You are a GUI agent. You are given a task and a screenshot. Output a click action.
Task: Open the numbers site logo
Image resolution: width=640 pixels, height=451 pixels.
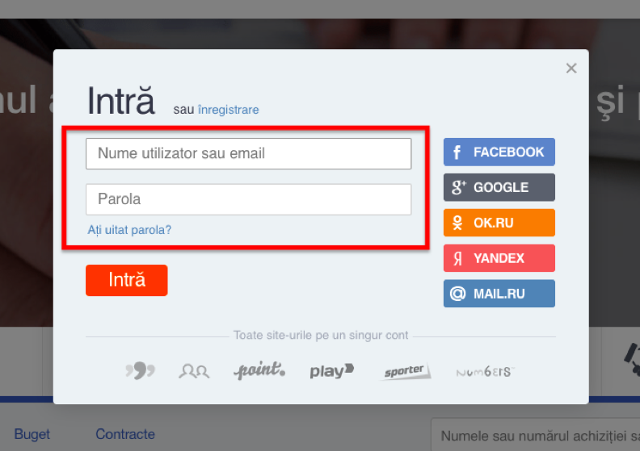[485, 372]
